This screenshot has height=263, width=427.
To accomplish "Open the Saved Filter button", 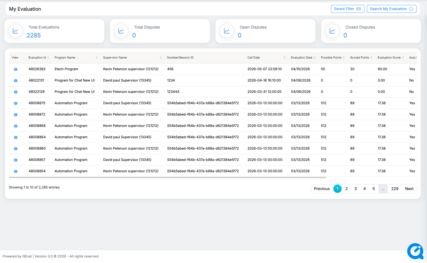I will tap(347, 9).
